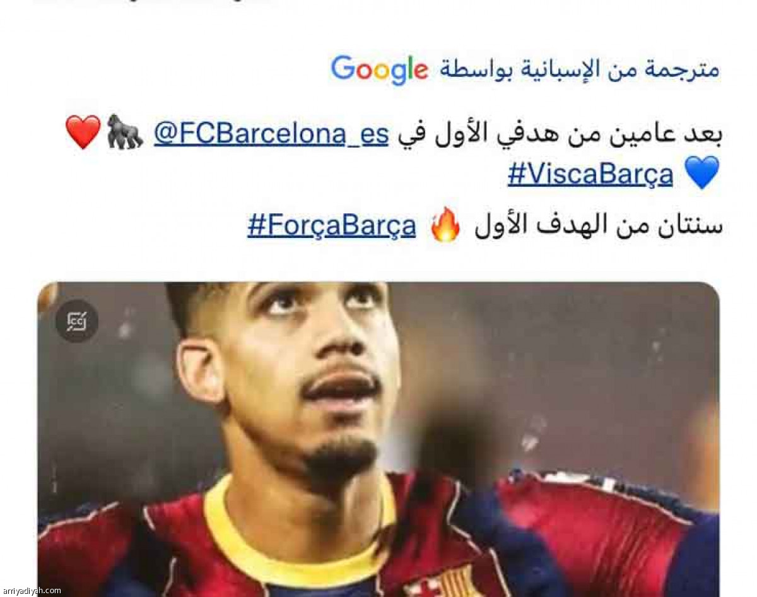Open the @FCBarcelona_es mention link
The height and width of the screenshot is (597, 757).
tap(271, 133)
